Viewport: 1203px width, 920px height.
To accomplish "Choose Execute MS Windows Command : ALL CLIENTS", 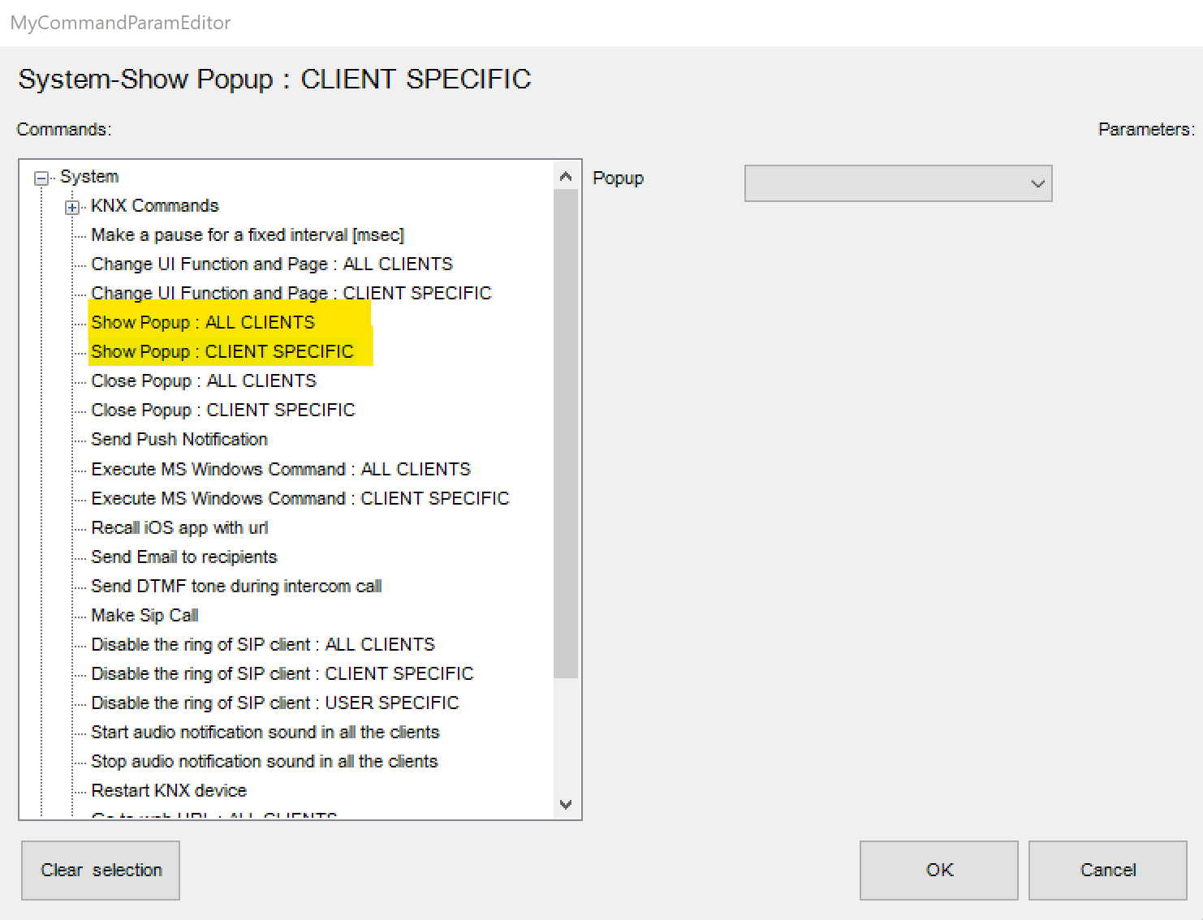I will (x=281, y=470).
